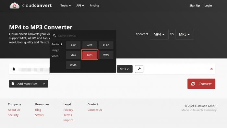227x128 pixels.
Task: Expand the Add more Files arrow
Action: tap(44, 84)
